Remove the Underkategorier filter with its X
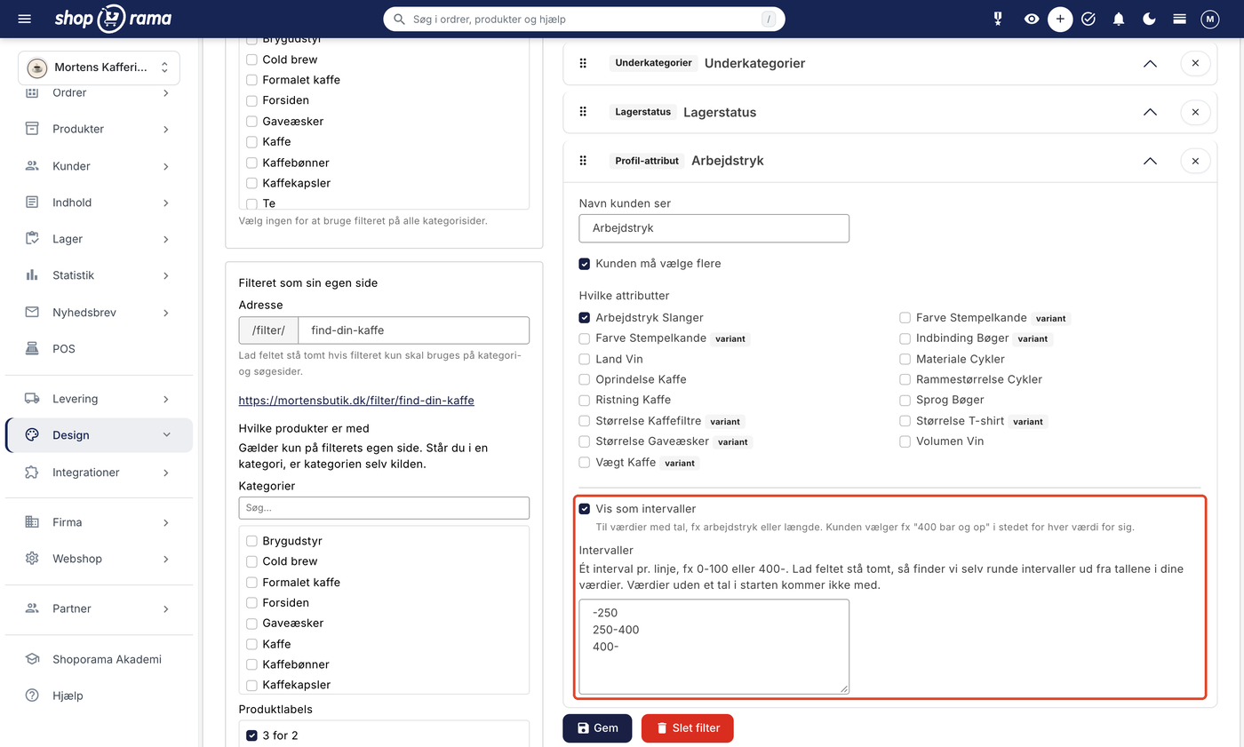Image resolution: width=1244 pixels, height=747 pixels. pyautogui.click(x=1195, y=63)
